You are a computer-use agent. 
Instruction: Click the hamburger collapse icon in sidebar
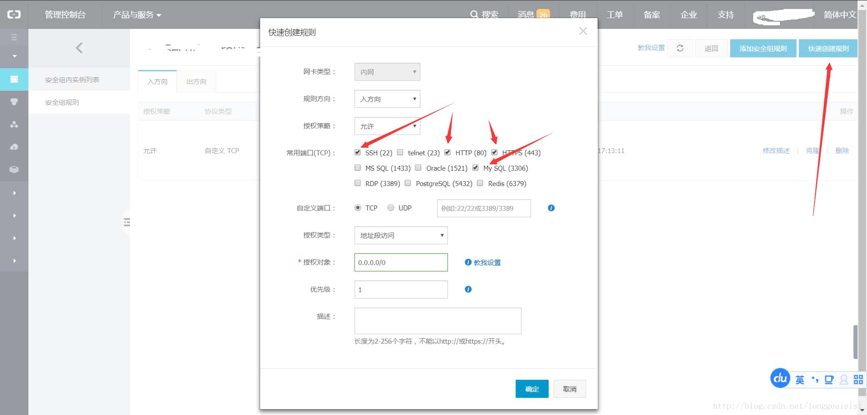(x=14, y=37)
